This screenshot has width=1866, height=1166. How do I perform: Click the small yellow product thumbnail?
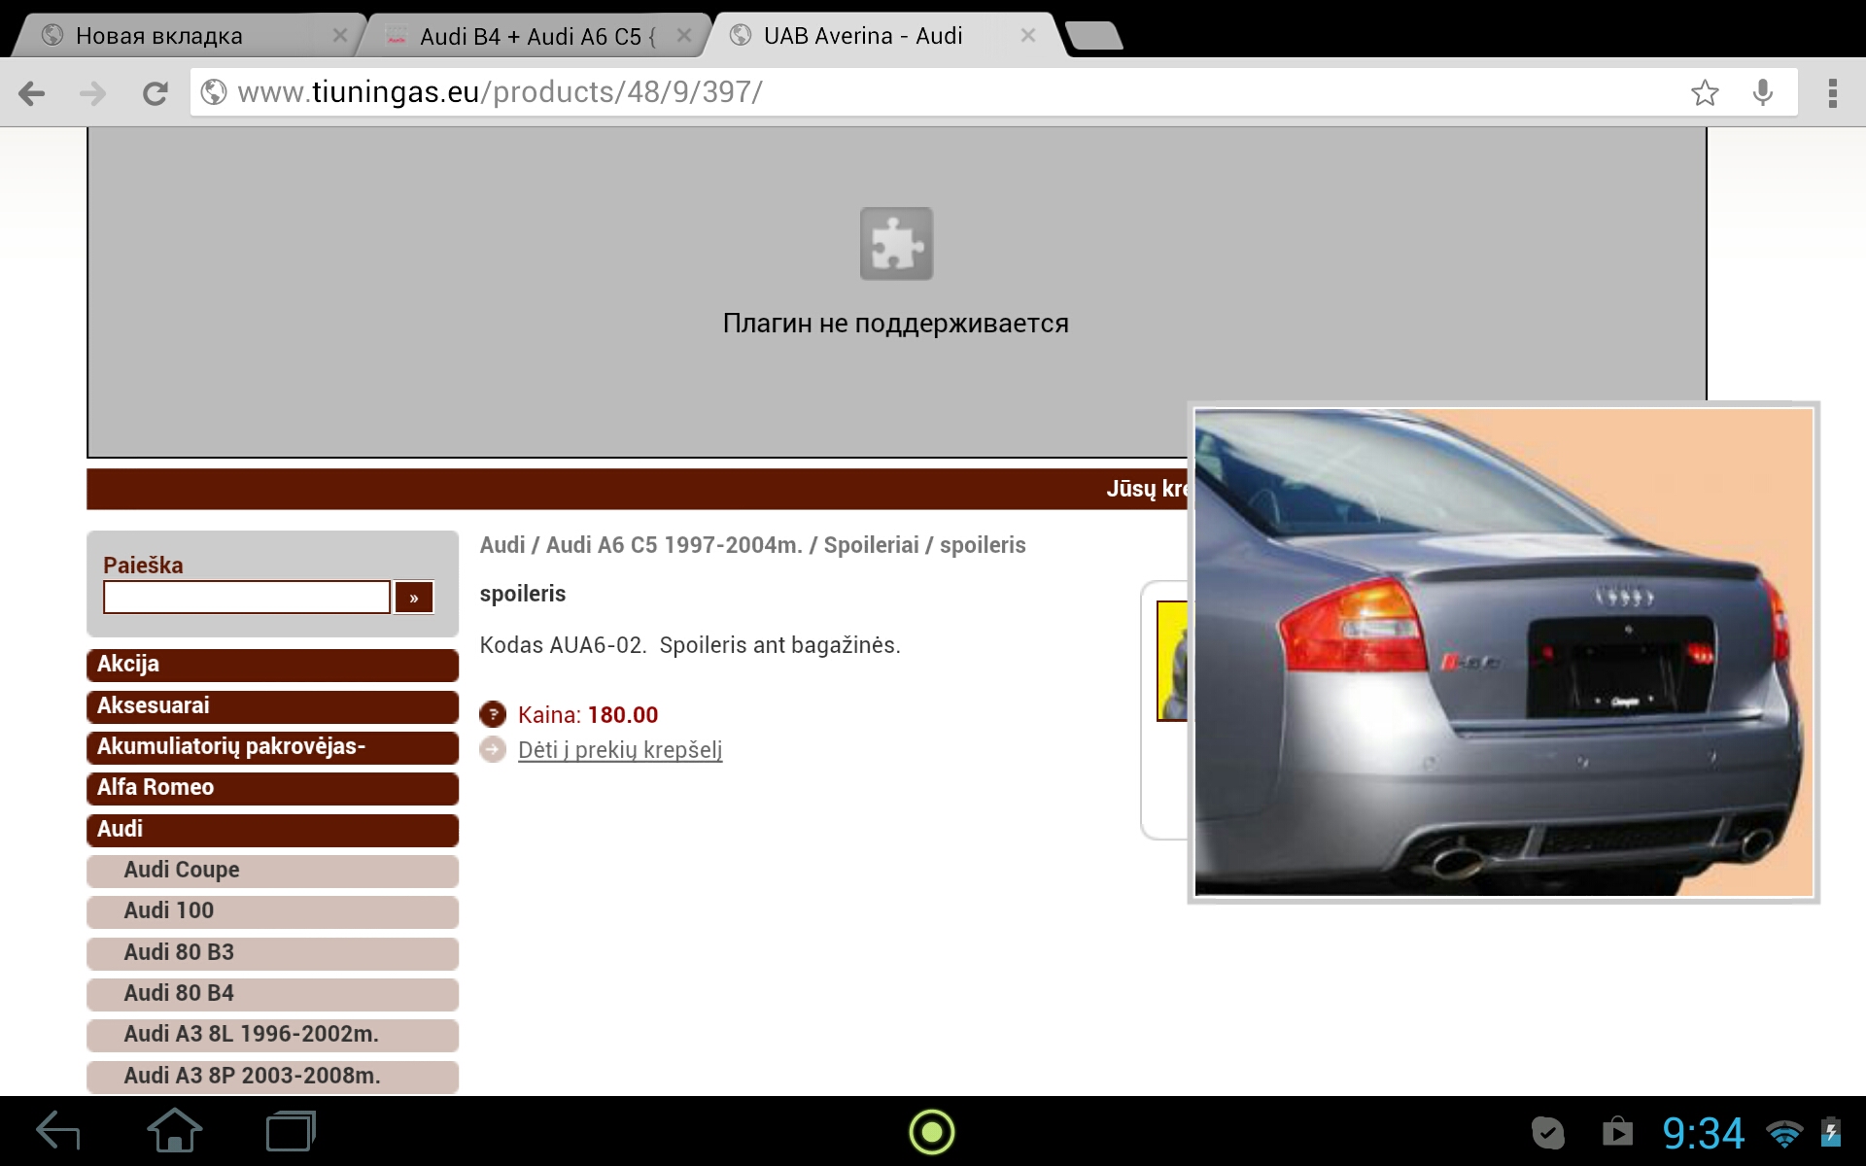coord(1172,661)
